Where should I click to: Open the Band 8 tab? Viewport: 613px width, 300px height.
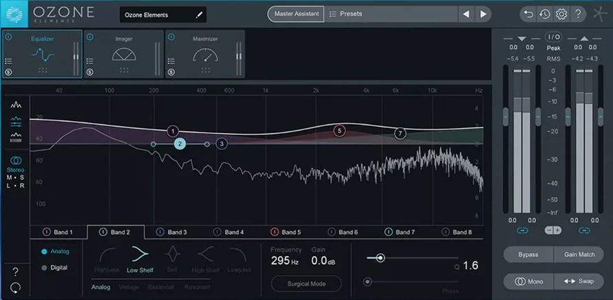[457, 232]
